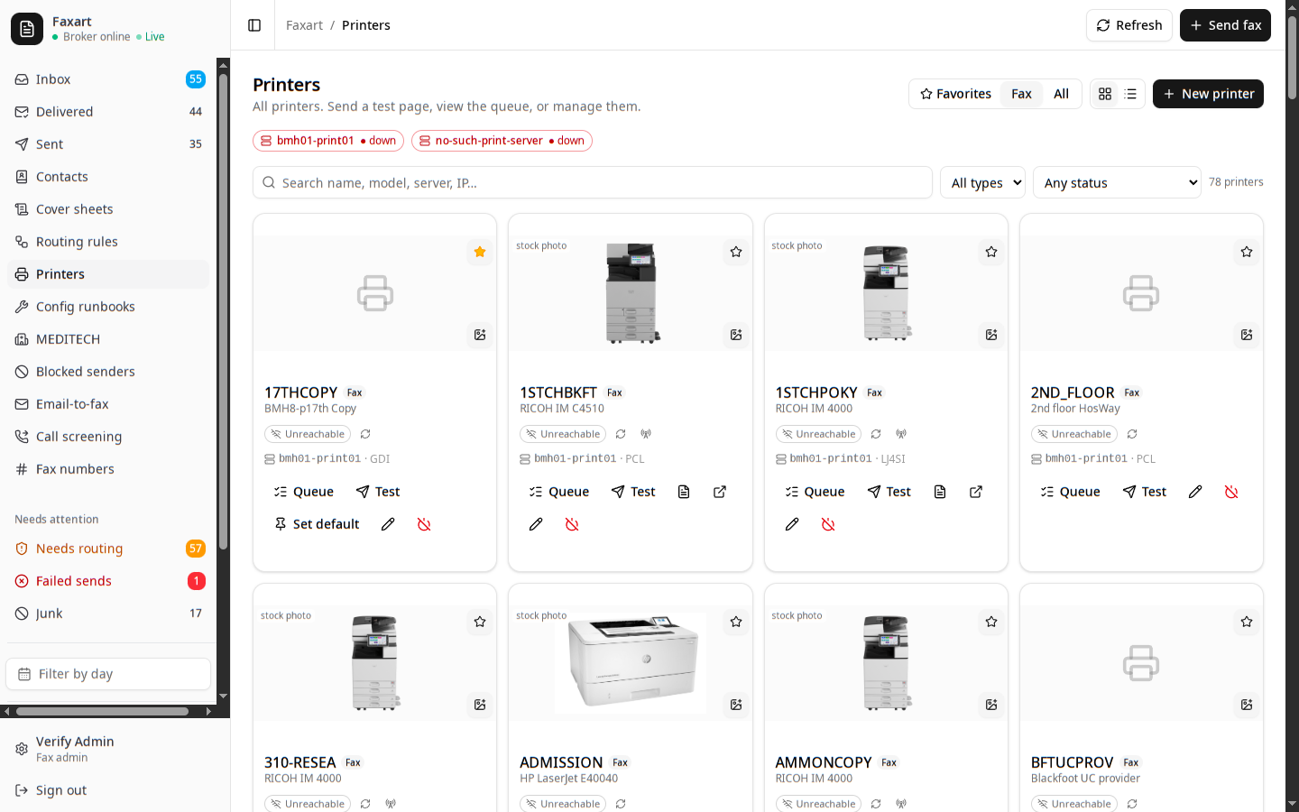Re-check 1STCHPOKY status refresh icon
Image resolution: width=1299 pixels, height=812 pixels.
[876, 434]
